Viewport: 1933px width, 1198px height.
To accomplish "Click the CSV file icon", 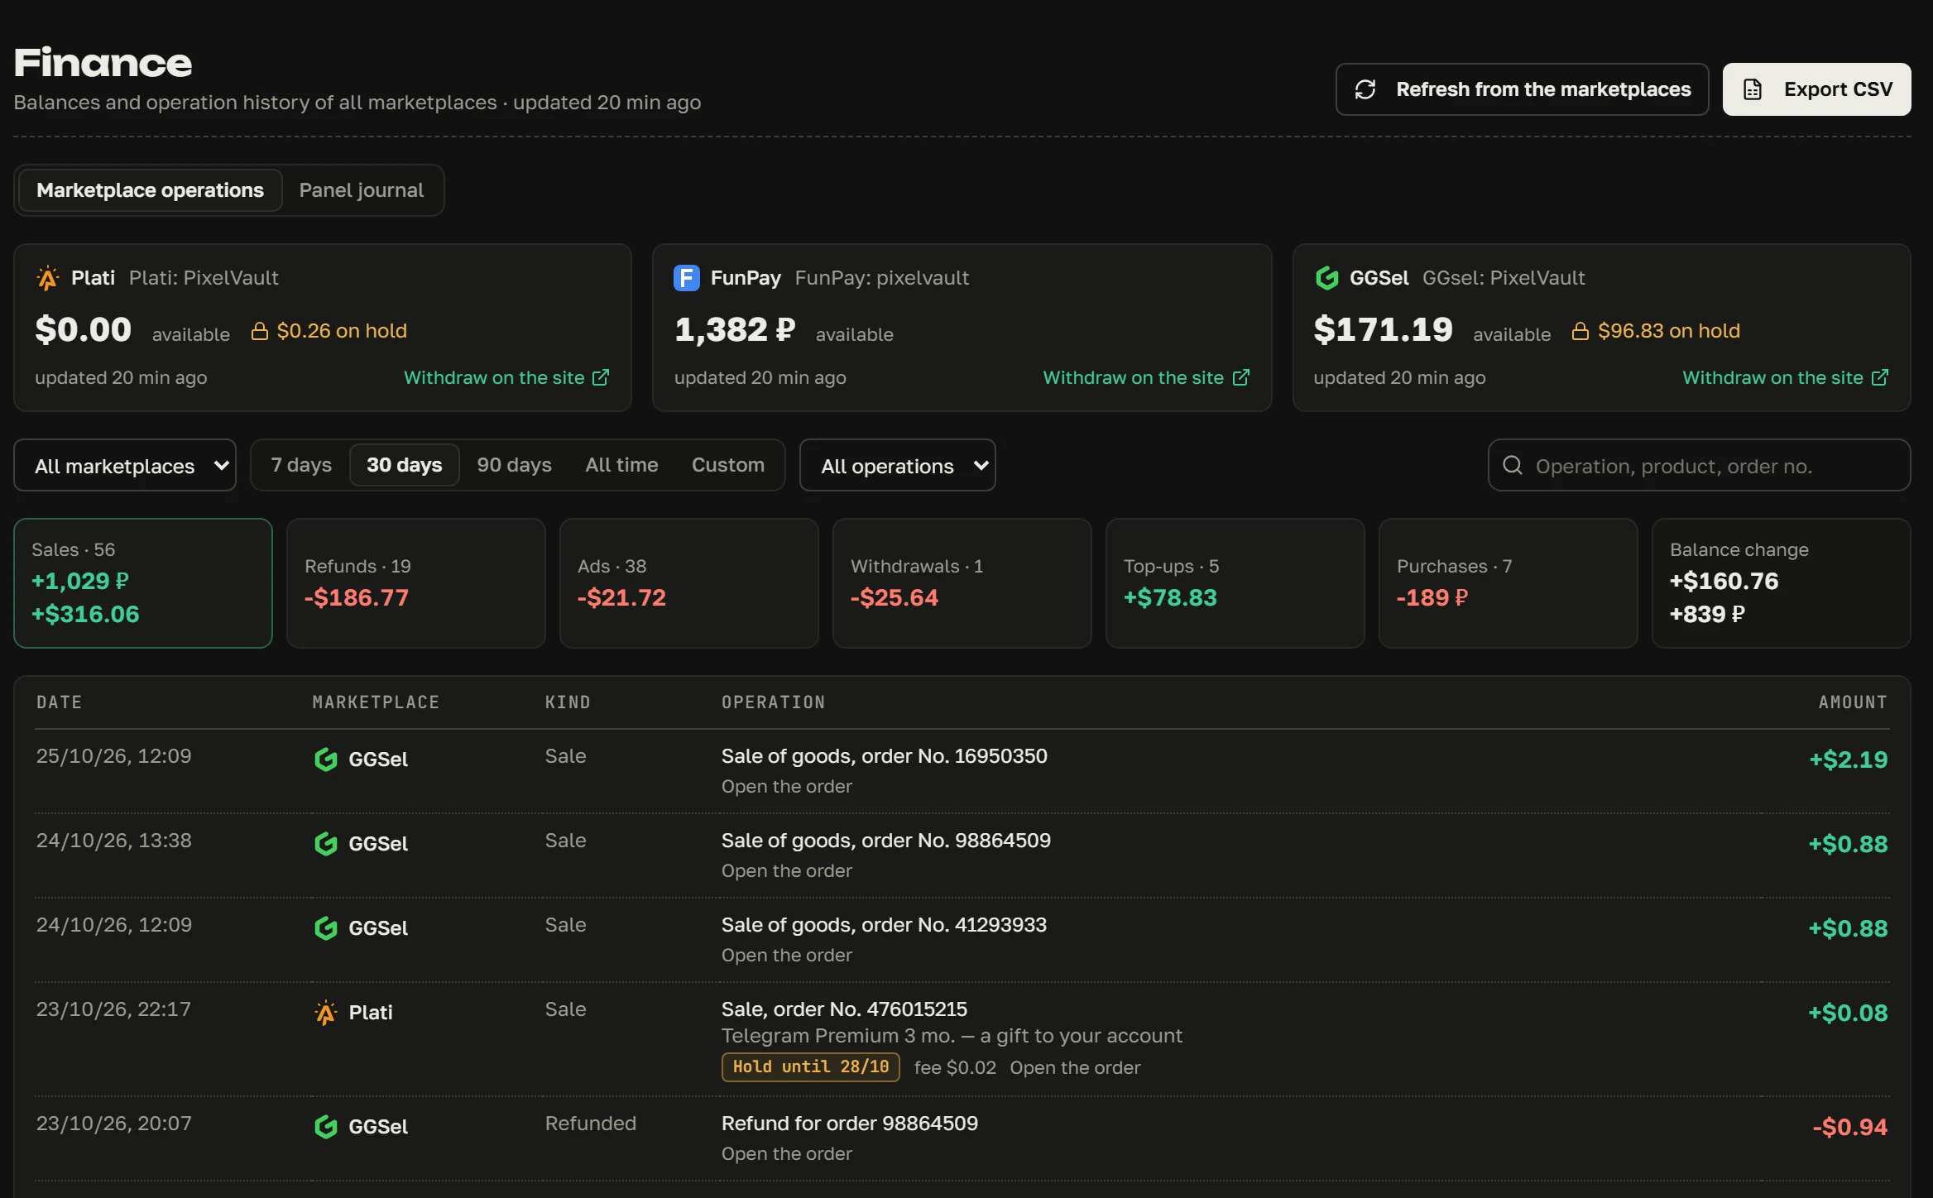I will coord(1753,89).
